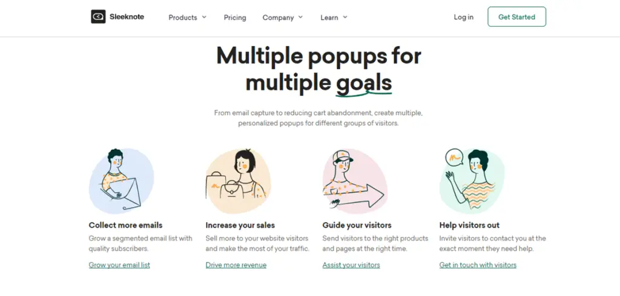Open the 'Drive more revenue' link
Viewport: 620px width, 296px height.
click(x=236, y=265)
